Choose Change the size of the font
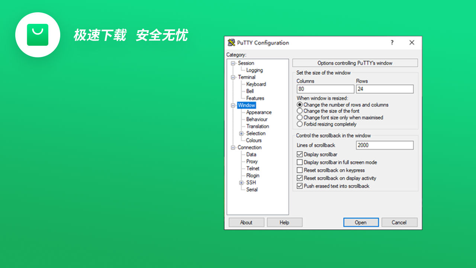The width and height of the screenshot is (476, 268). click(x=300, y=111)
